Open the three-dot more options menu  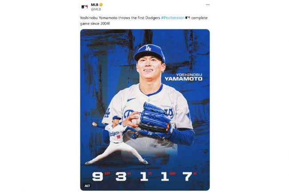(208, 5)
